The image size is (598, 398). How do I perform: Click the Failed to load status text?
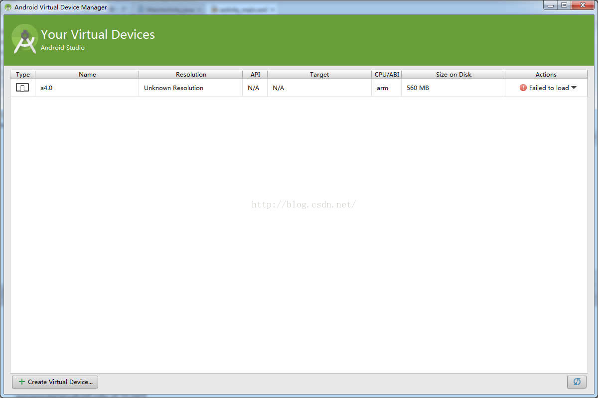[x=549, y=88]
